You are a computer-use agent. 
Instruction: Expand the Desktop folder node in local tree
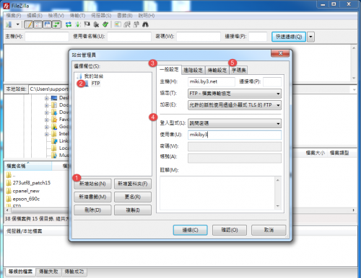coord(47,98)
